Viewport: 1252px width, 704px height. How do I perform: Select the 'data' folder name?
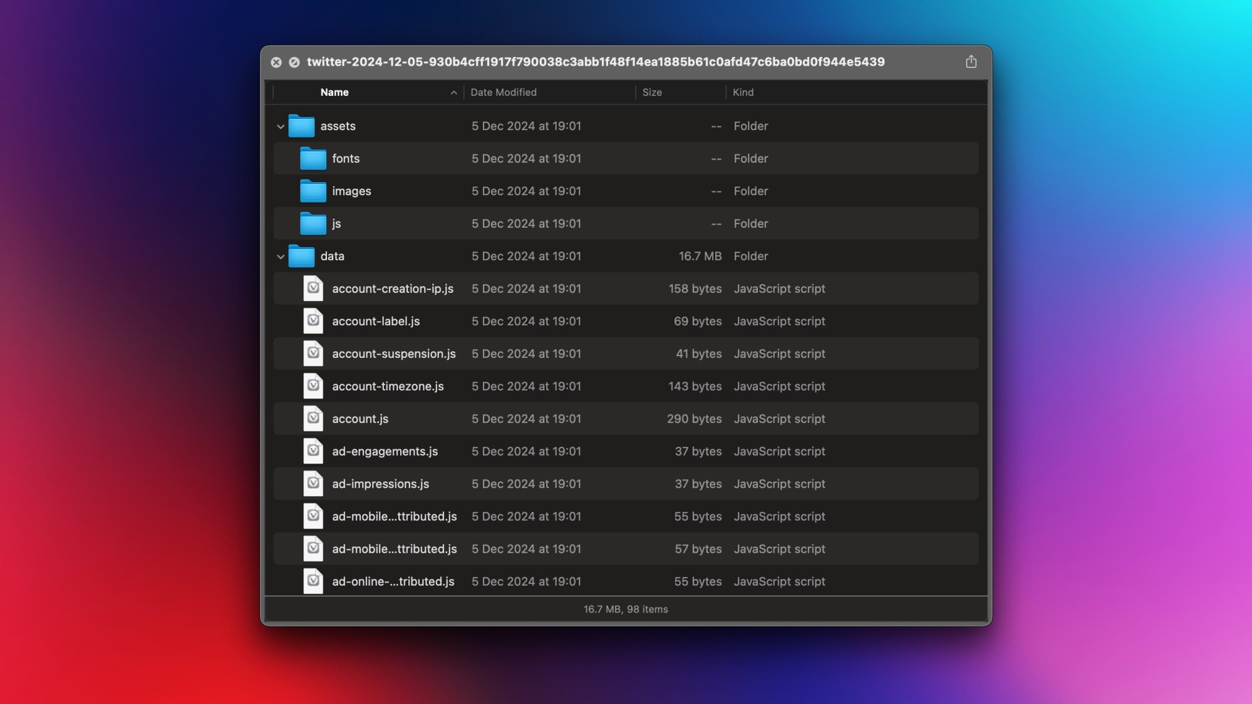click(x=332, y=256)
